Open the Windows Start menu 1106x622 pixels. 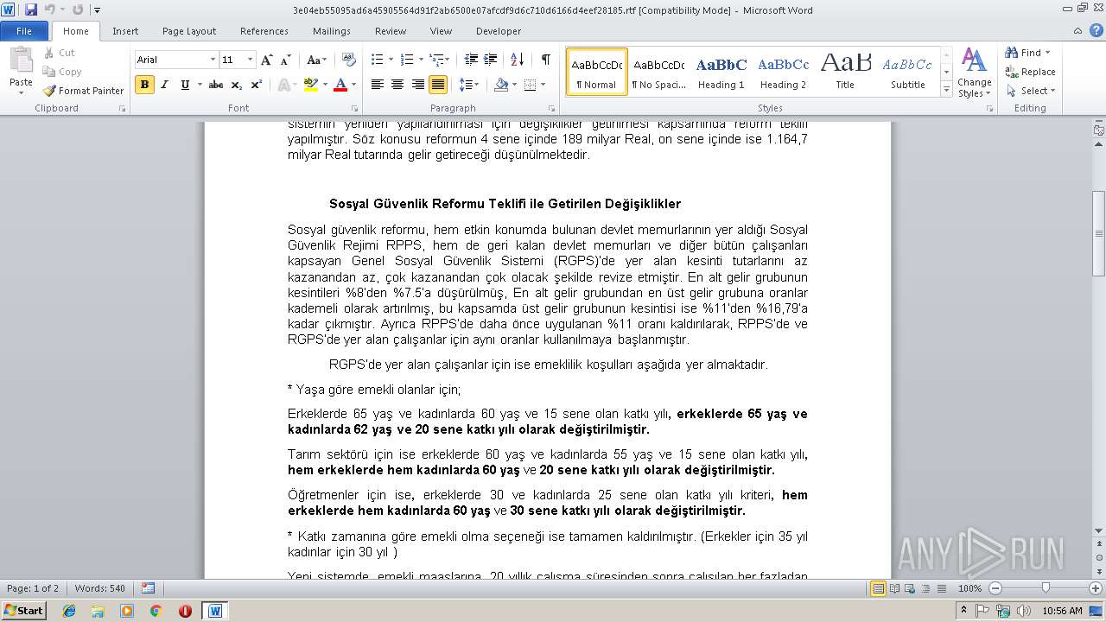pyautogui.click(x=23, y=610)
